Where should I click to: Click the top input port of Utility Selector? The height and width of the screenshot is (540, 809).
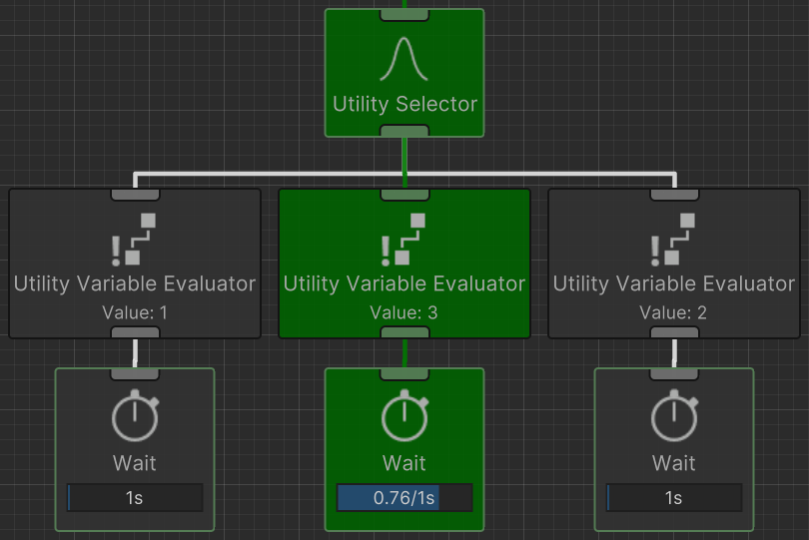[x=404, y=14]
